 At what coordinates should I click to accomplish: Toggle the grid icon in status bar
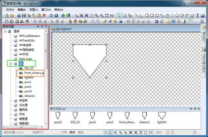[115, 132]
